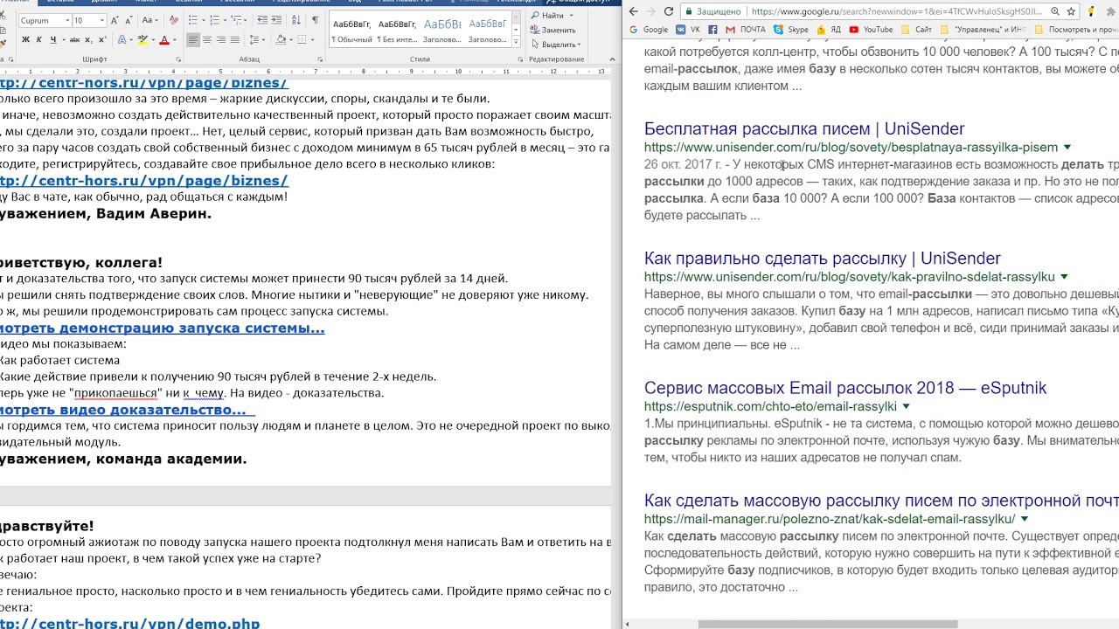Toggle italic (К) formatting
The image size is (1119, 629).
pyautogui.click(x=39, y=39)
